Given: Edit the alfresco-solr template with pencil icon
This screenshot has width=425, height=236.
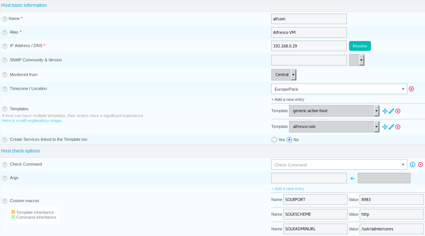Looking at the screenshot, I should [391, 126].
